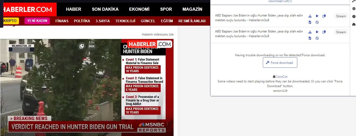This screenshot has height=136, width=356.
Task: Open the MAGAZİN menu item
Action: [192, 9]
